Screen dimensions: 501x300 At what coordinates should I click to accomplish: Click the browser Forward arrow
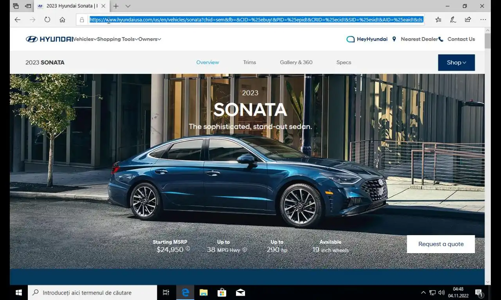32,20
